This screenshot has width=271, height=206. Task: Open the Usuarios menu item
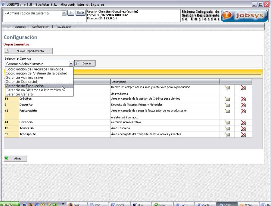click(20, 27)
